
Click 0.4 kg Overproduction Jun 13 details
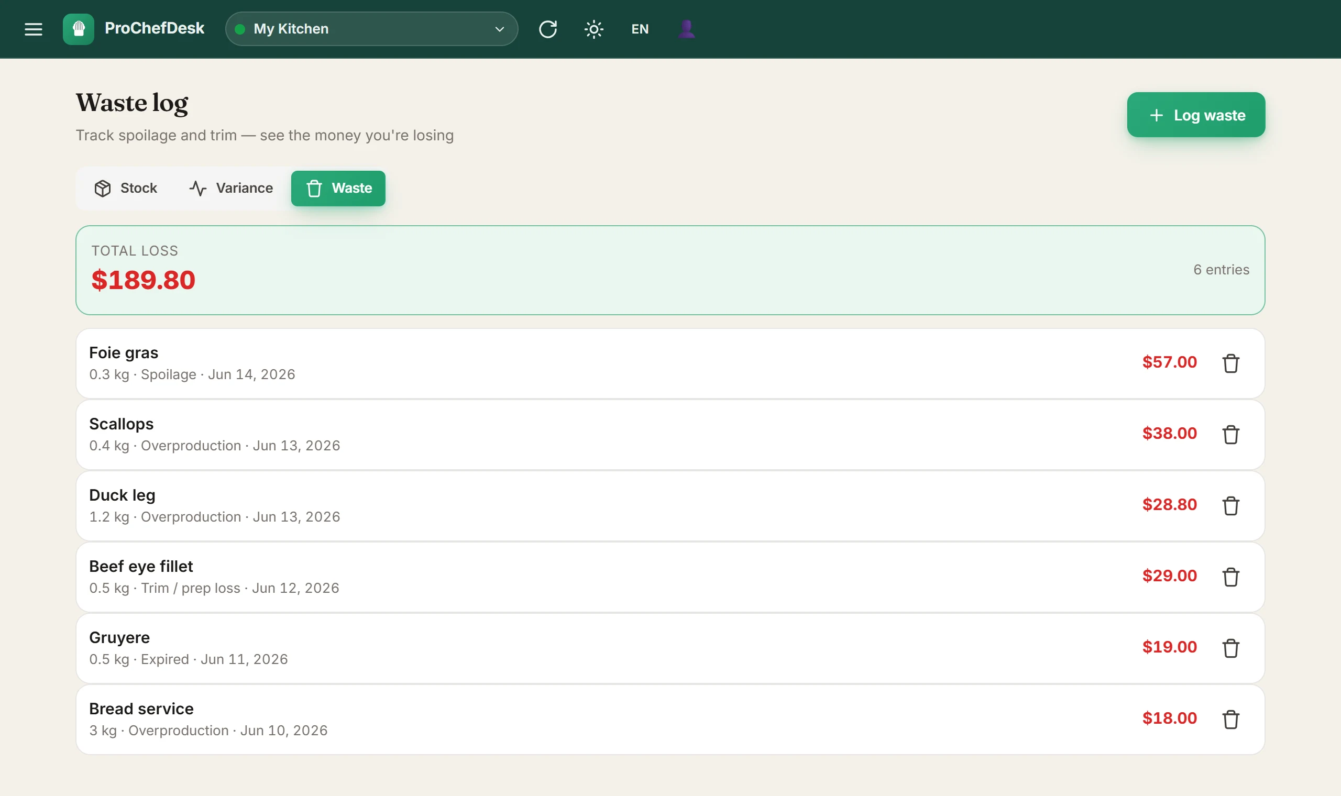[x=215, y=446]
